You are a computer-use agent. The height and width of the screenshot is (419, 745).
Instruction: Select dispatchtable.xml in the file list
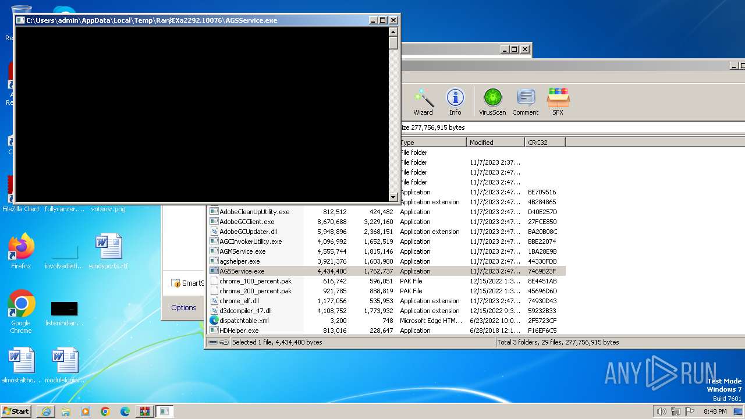[244, 321]
